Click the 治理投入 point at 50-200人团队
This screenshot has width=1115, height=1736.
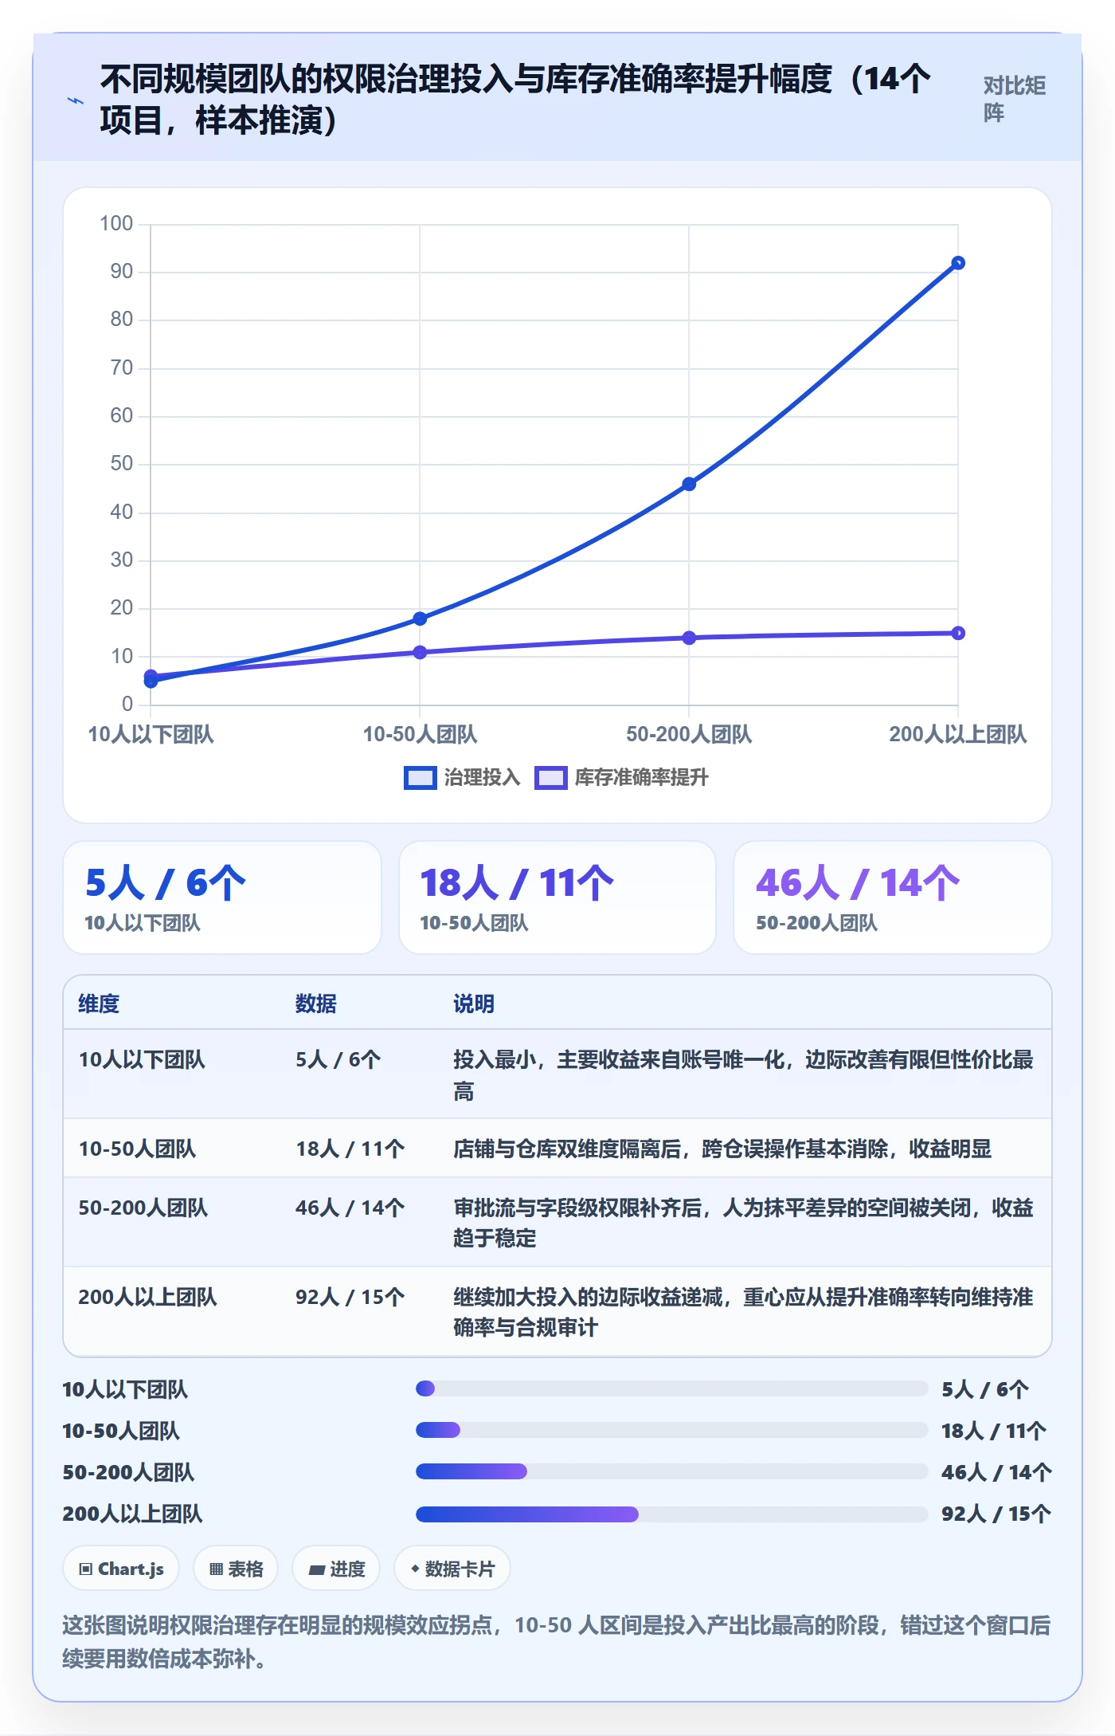(x=689, y=484)
